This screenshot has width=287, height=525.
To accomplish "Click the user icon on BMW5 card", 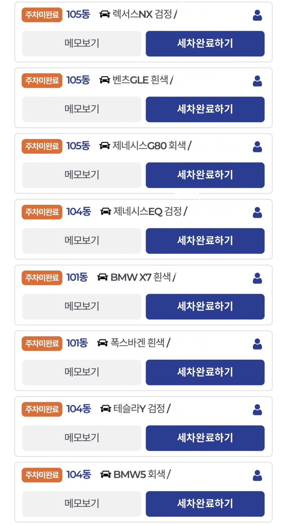I will (x=257, y=475).
